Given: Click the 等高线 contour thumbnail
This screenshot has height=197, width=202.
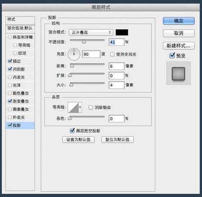Looking at the screenshot, I should [73, 107].
